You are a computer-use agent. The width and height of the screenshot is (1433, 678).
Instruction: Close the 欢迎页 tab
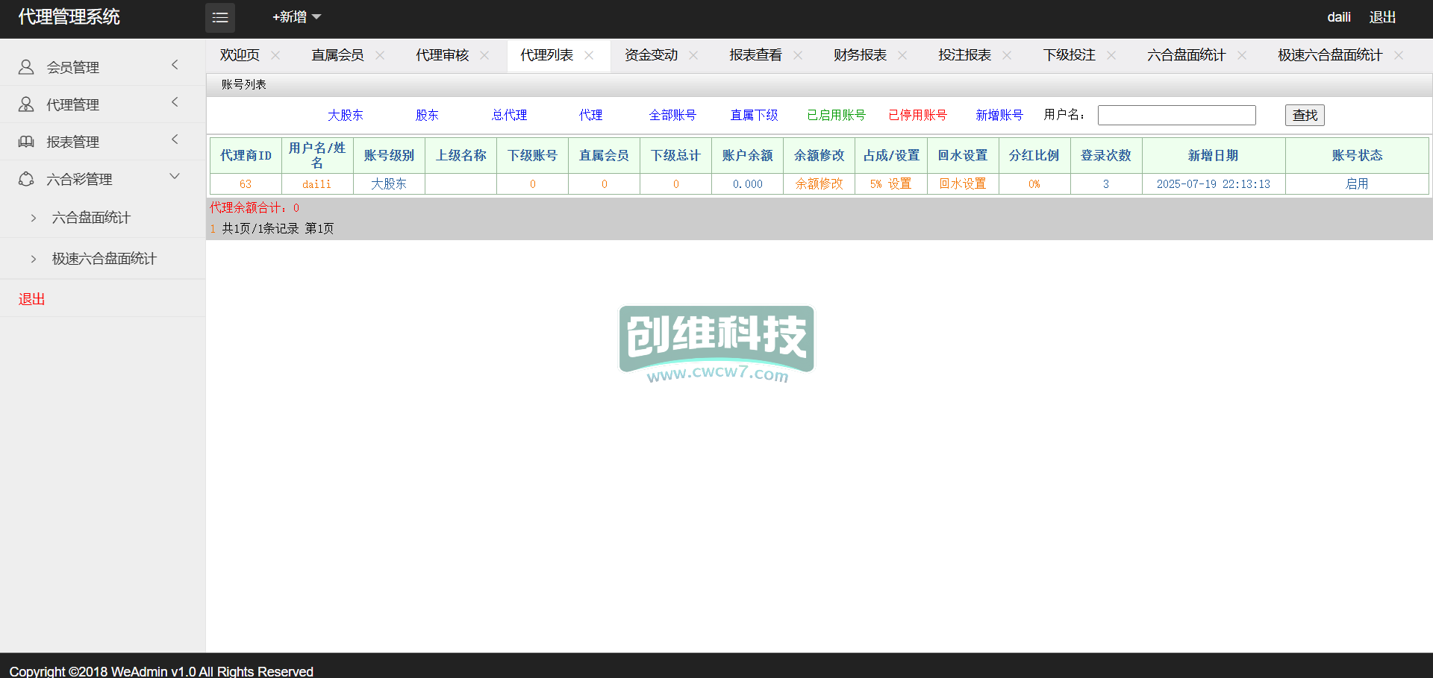tap(275, 55)
